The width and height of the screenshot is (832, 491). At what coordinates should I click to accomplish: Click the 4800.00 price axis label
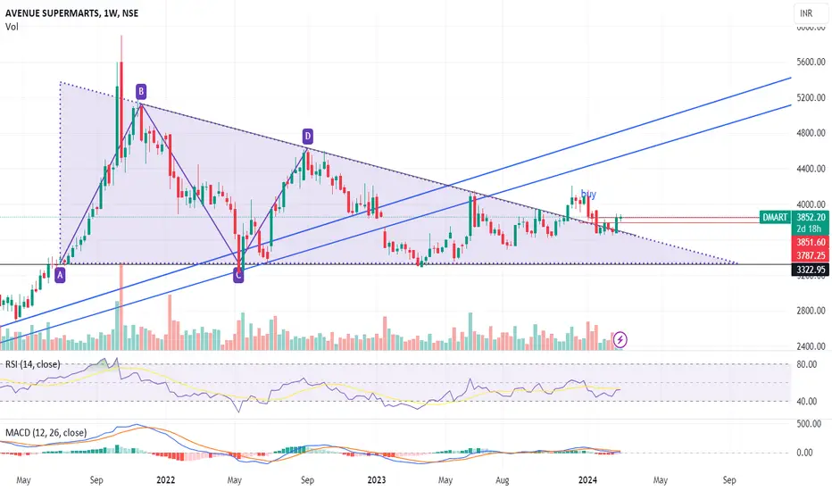811,133
